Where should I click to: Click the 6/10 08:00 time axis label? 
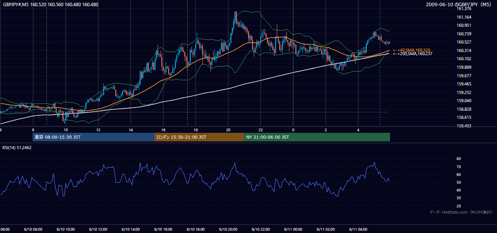click(33, 230)
